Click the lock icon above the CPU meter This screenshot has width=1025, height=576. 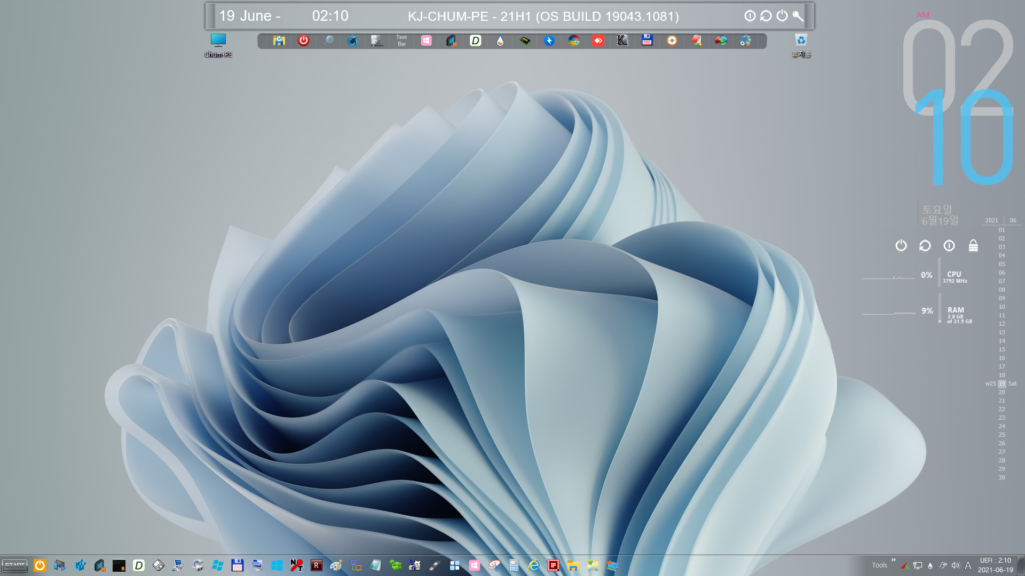(x=973, y=245)
